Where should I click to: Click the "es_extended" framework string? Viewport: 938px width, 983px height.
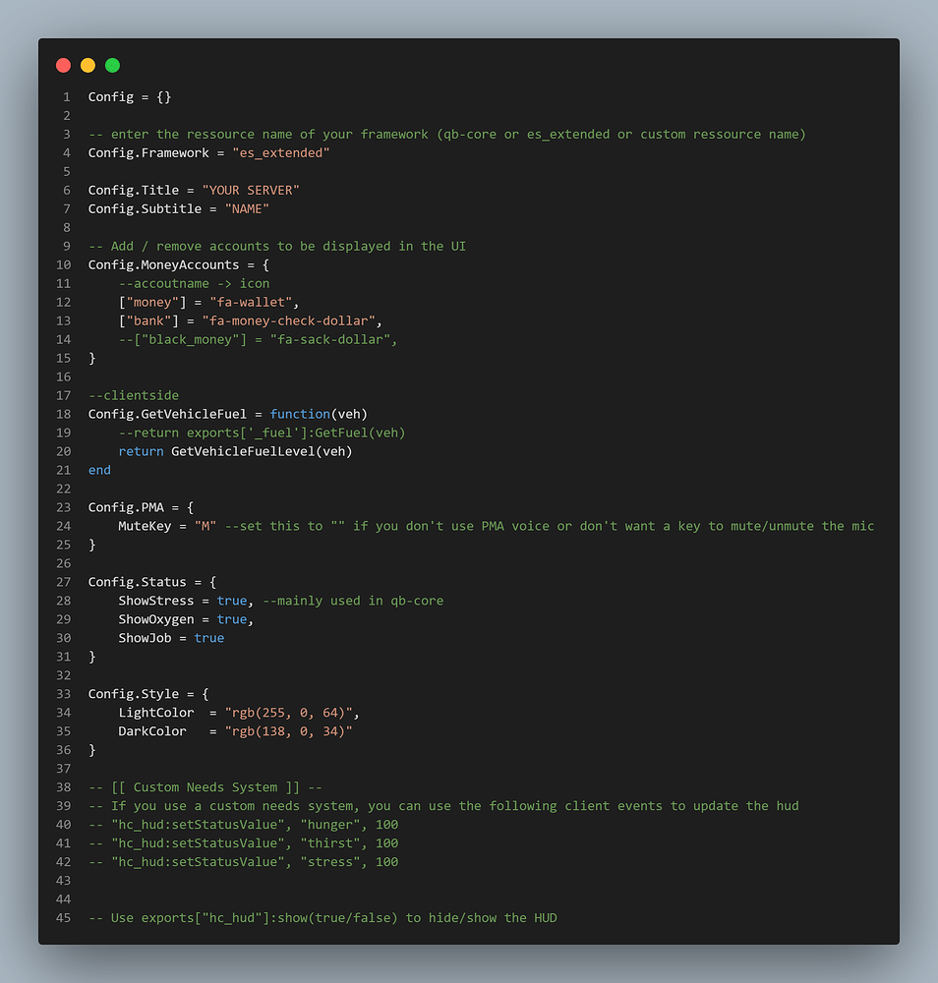pos(281,153)
